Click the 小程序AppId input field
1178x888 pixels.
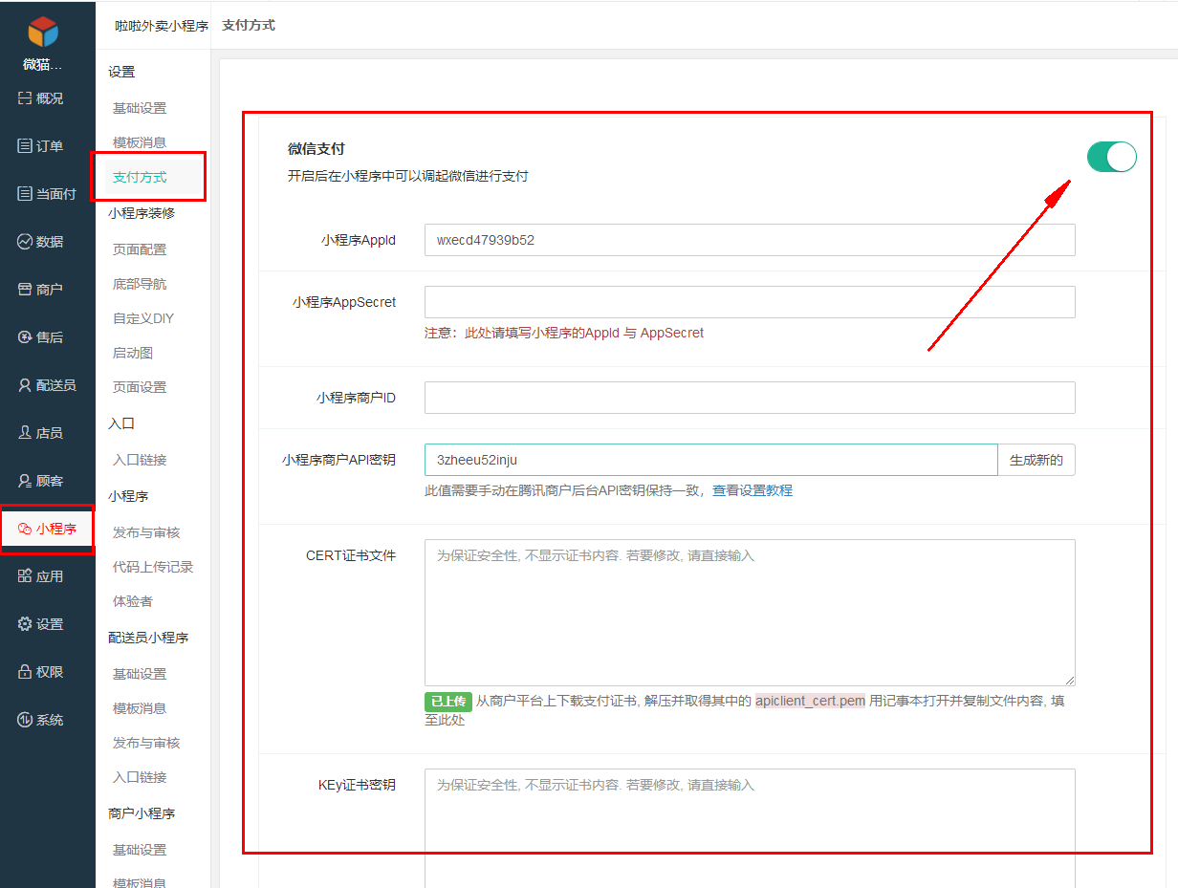(750, 240)
